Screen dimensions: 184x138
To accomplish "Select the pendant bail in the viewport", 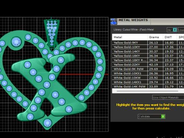I will (52, 33).
